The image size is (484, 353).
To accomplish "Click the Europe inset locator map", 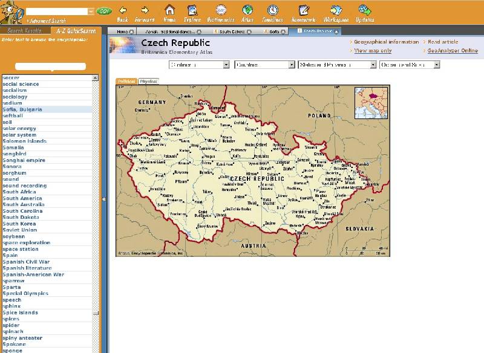I will (x=371, y=103).
